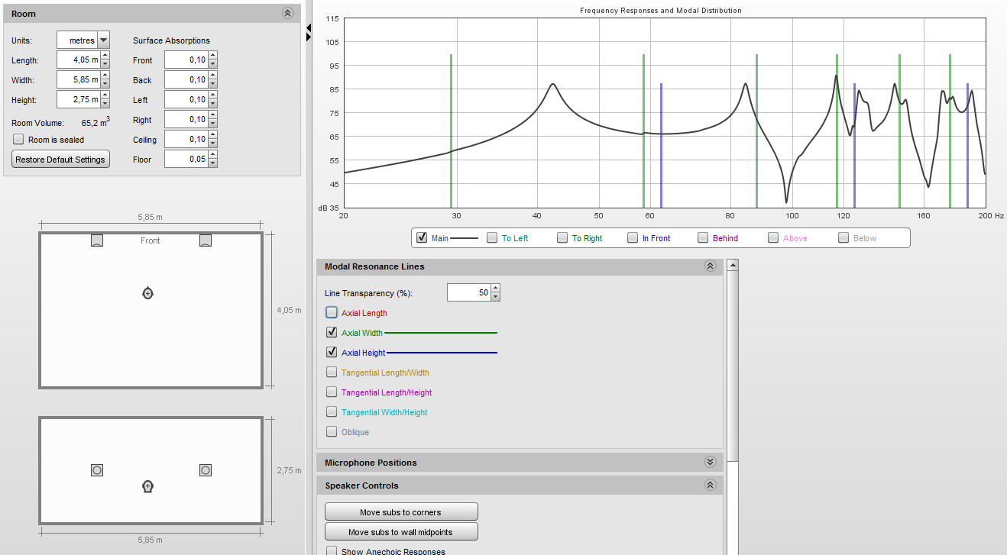
Task: Select the listener head icon in top view
Action: [x=148, y=293]
